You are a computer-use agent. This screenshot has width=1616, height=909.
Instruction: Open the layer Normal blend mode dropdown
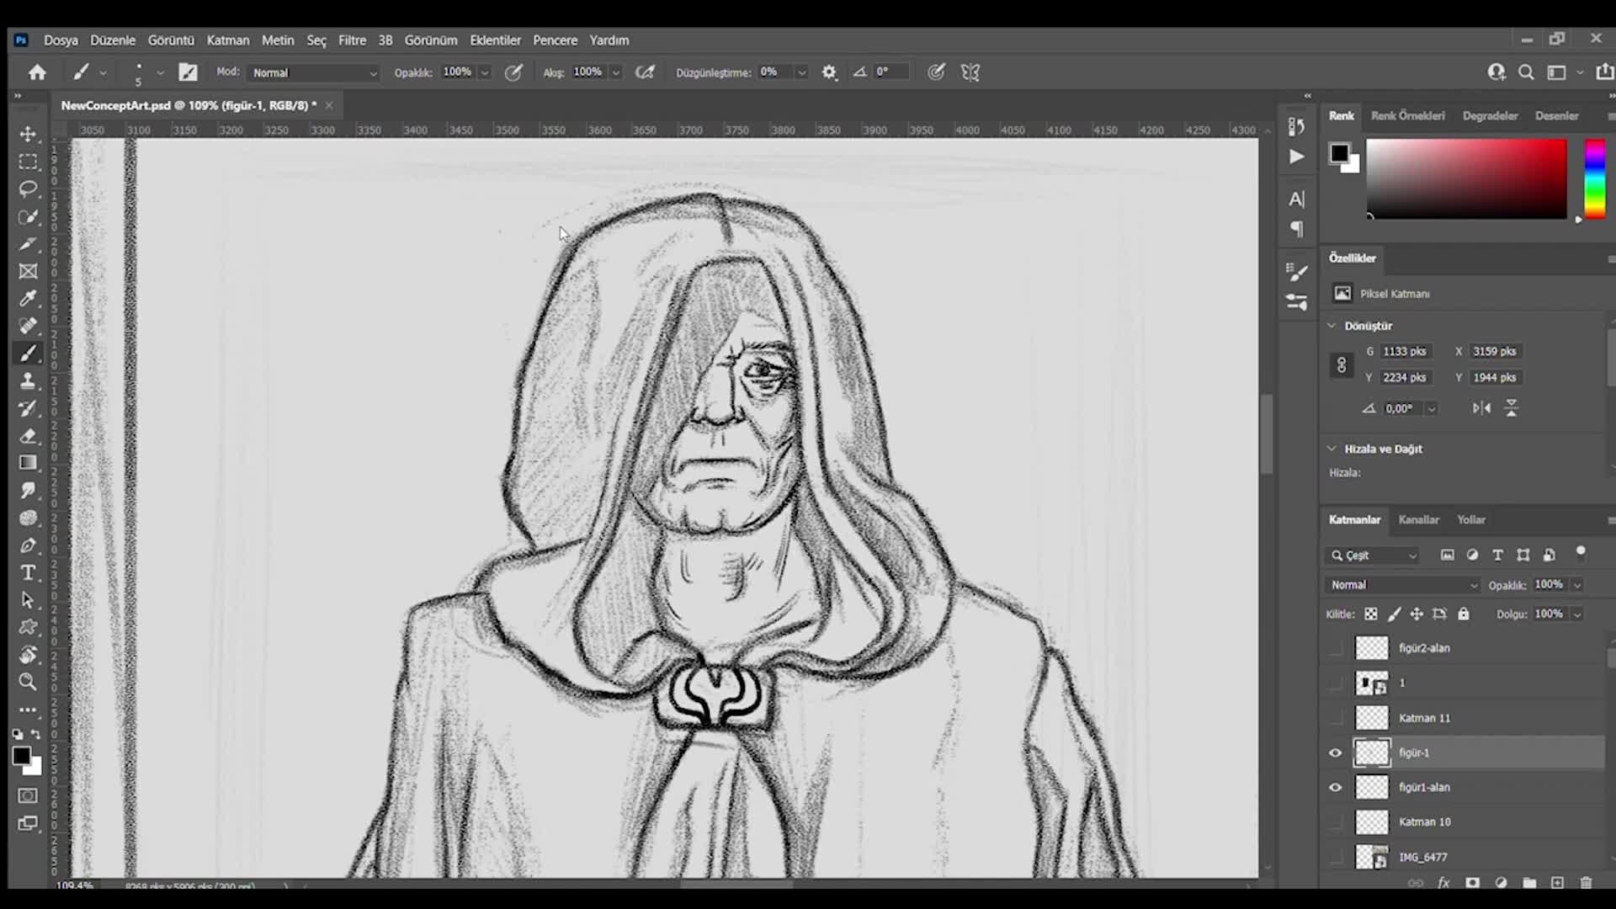[x=1401, y=584]
